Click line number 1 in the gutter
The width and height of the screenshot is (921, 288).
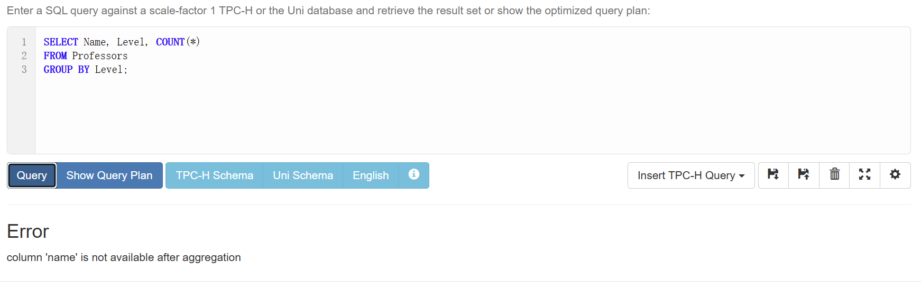[x=24, y=42]
